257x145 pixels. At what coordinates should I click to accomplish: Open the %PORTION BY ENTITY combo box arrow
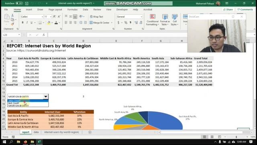(x=46, y=97)
